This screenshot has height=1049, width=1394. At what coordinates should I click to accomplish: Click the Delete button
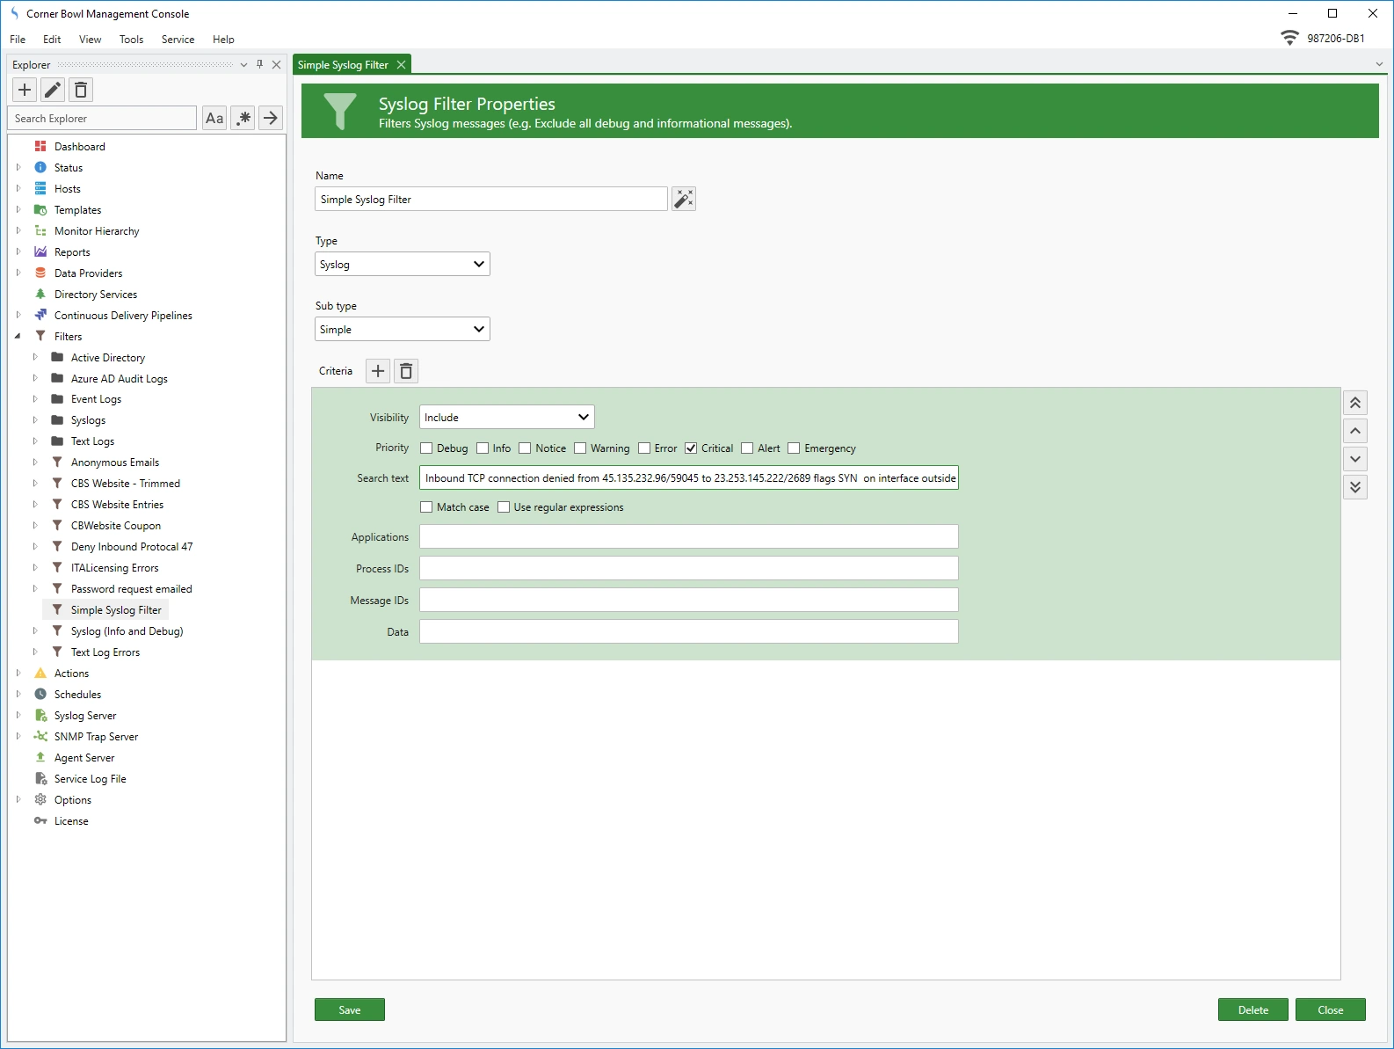[x=1252, y=1009]
